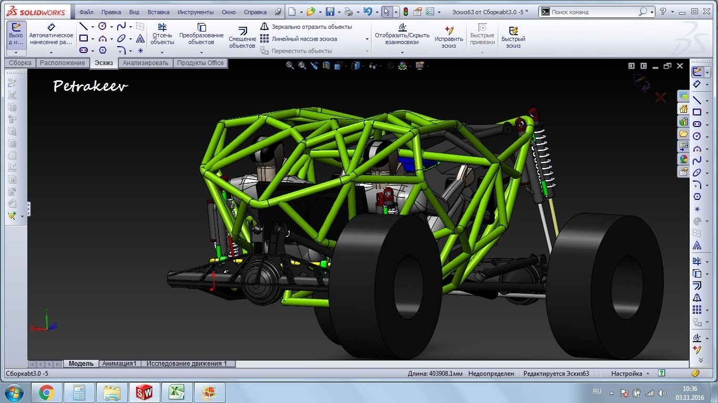The height and width of the screenshot is (403, 718).
Task: Select the Sketch Fillet tool in ribbon
Action: pos(121,50)
